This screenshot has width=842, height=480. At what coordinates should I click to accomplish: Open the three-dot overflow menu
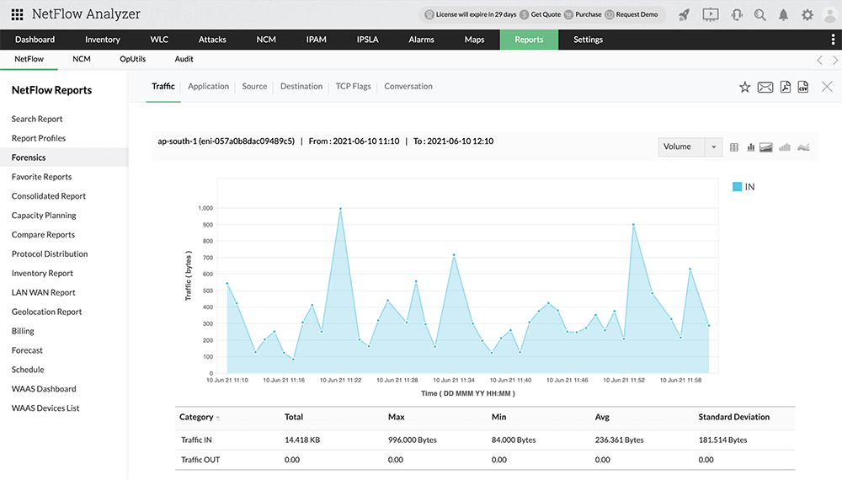tap(833, 40)
